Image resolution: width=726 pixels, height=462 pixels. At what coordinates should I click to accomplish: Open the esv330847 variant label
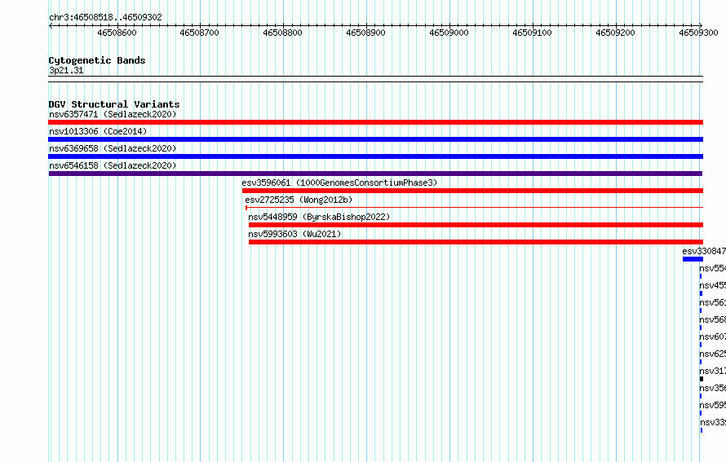coord(704,251)
